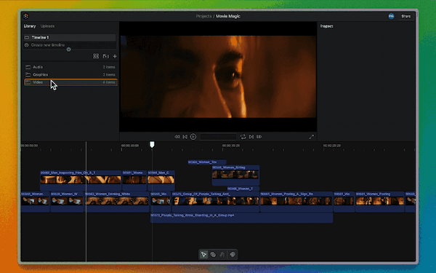Click the Audio folder icon
Viewport: 436px width, 273px height.
tap(28, 67)
